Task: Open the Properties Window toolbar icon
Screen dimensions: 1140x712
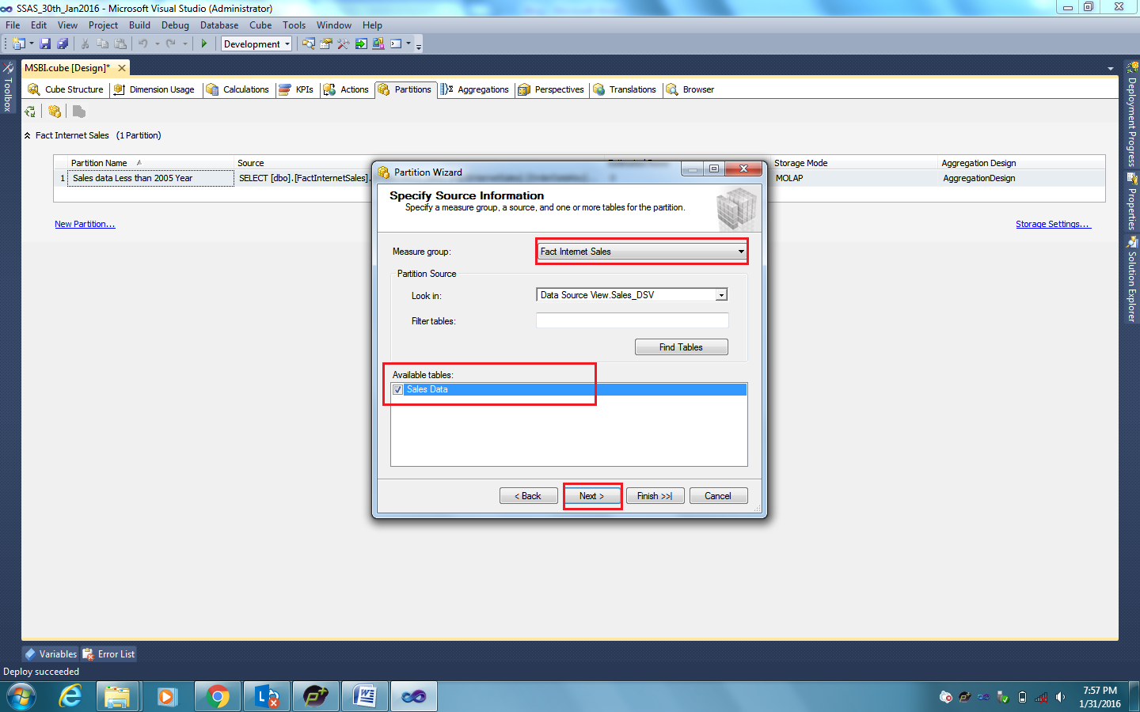Action: [326, 44]
